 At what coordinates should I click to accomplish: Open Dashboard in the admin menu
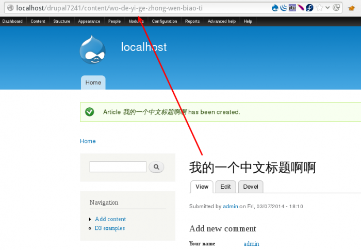(x=12, y=22)
